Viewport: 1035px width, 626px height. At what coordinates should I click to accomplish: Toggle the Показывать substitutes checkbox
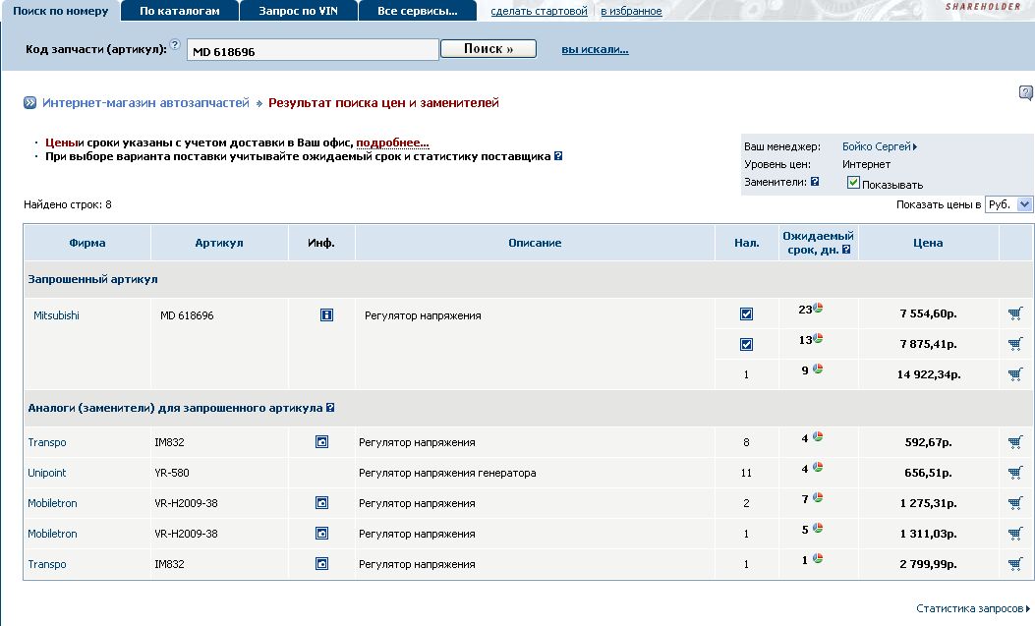pos(853,183)
